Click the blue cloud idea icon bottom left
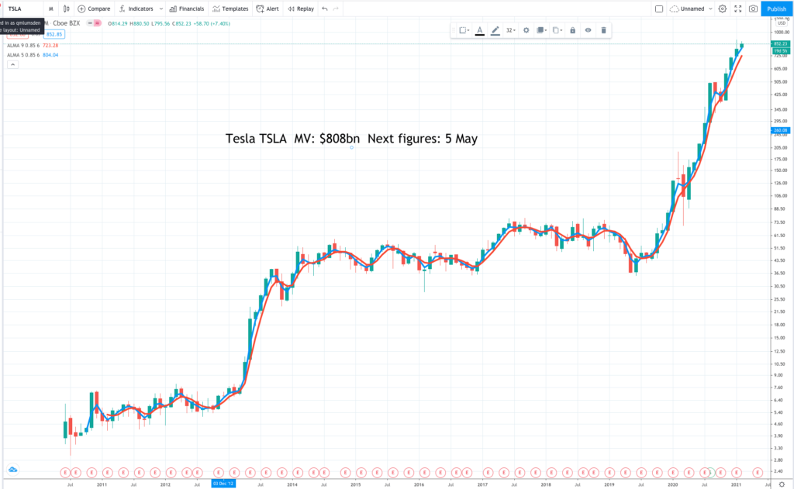This screenshot has height=489, width=794. tap(12, 470)
